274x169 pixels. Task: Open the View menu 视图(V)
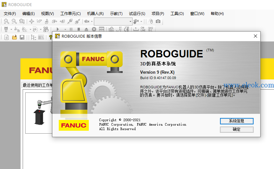pos(47,14)
